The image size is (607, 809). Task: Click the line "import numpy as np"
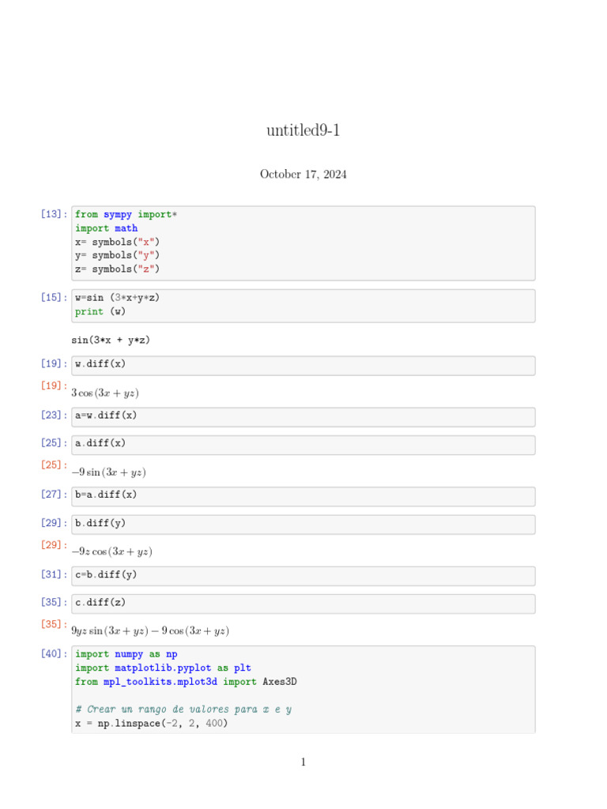(126, 655)
